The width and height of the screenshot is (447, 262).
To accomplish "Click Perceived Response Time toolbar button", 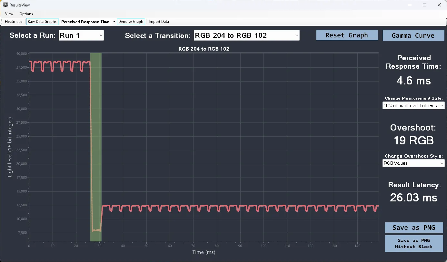I will click(85, 22).
